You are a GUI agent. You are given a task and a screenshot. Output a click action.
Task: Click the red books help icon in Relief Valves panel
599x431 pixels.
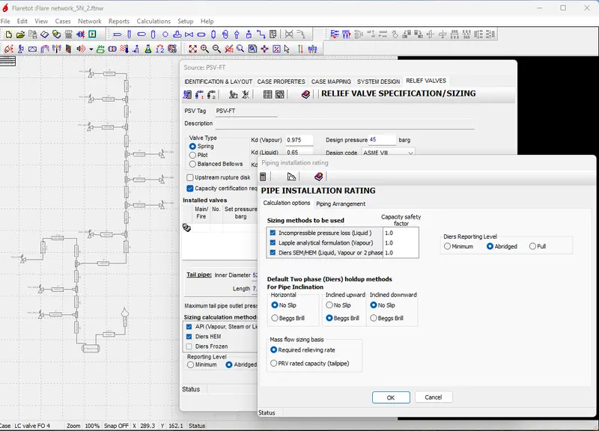tap(305, 94)
